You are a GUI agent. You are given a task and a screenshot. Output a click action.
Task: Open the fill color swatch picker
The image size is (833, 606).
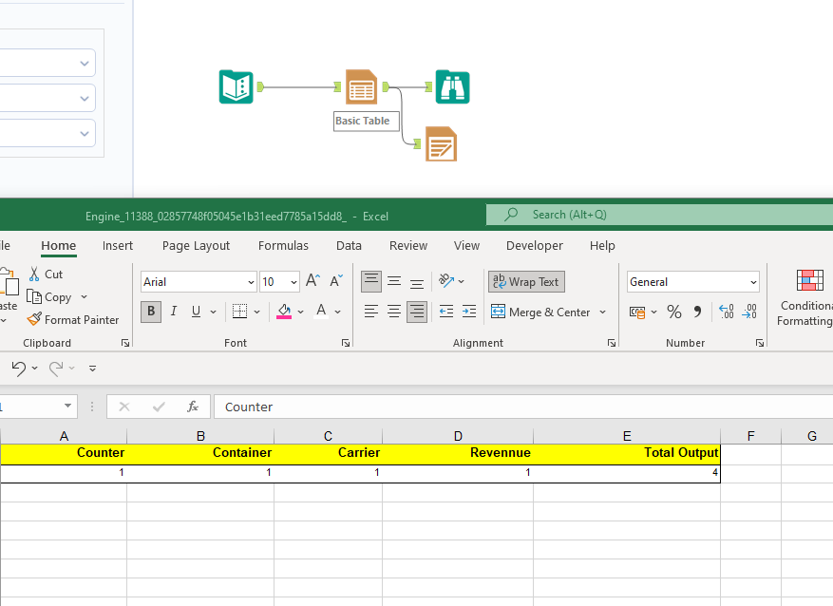coord(300,312)
